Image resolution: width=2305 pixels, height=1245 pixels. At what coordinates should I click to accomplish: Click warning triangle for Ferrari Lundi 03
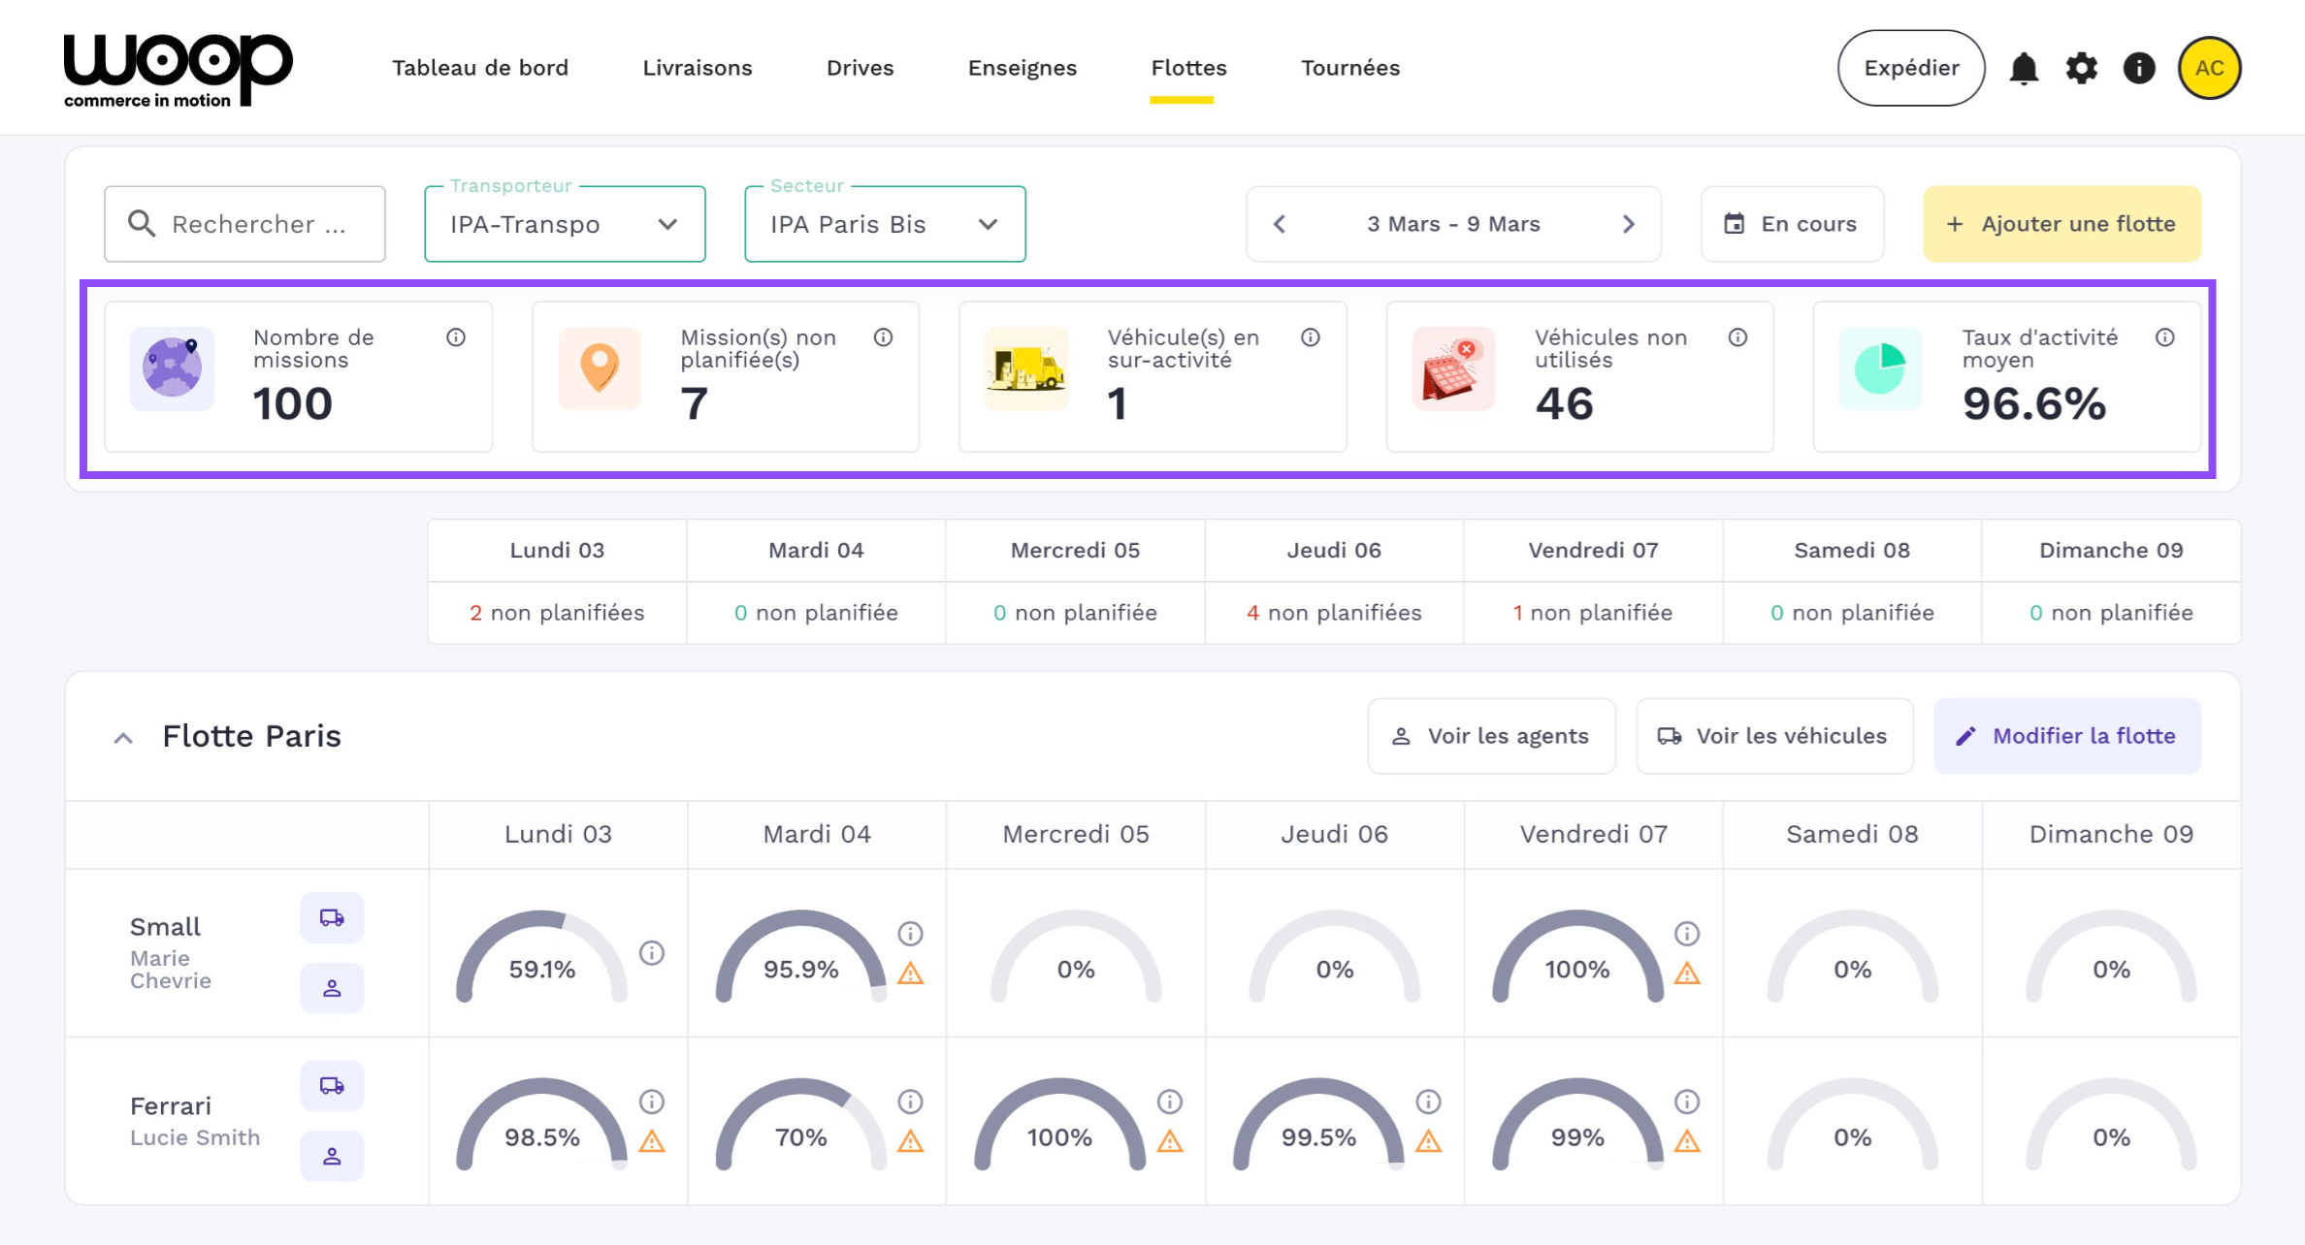tap(652, 1141)
